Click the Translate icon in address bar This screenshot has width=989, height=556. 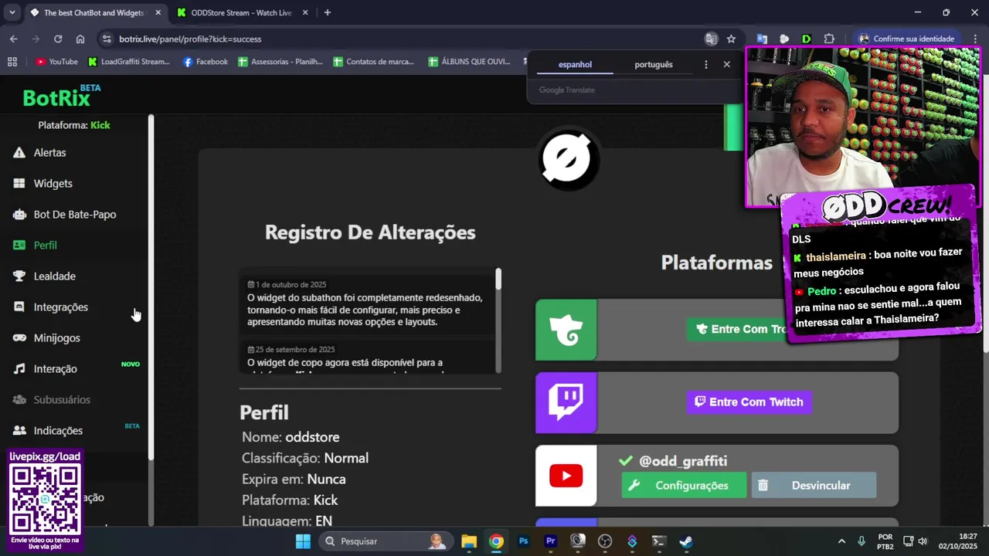[711, 39]
